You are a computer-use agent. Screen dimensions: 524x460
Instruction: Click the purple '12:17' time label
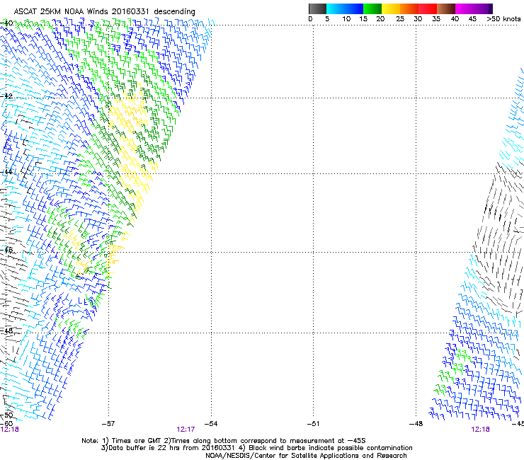[186, 430]
